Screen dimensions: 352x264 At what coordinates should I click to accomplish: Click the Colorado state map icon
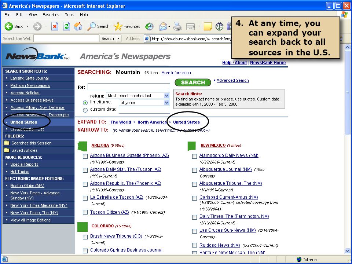pos(82,227)
